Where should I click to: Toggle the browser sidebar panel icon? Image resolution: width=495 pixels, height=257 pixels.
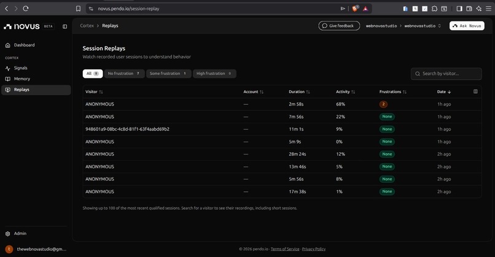pyautogui.click(x=459, y=9)
